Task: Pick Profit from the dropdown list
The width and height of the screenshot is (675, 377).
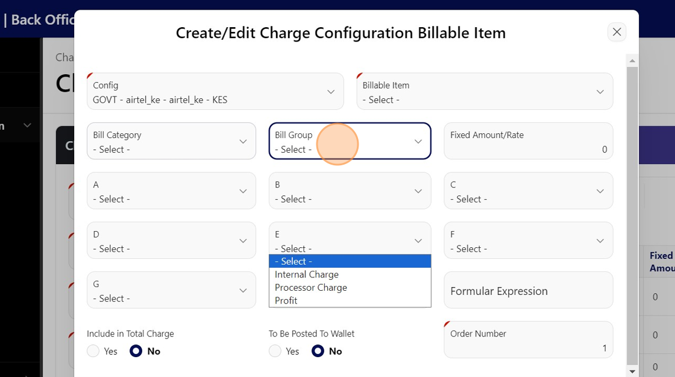Action: (286, 300)
